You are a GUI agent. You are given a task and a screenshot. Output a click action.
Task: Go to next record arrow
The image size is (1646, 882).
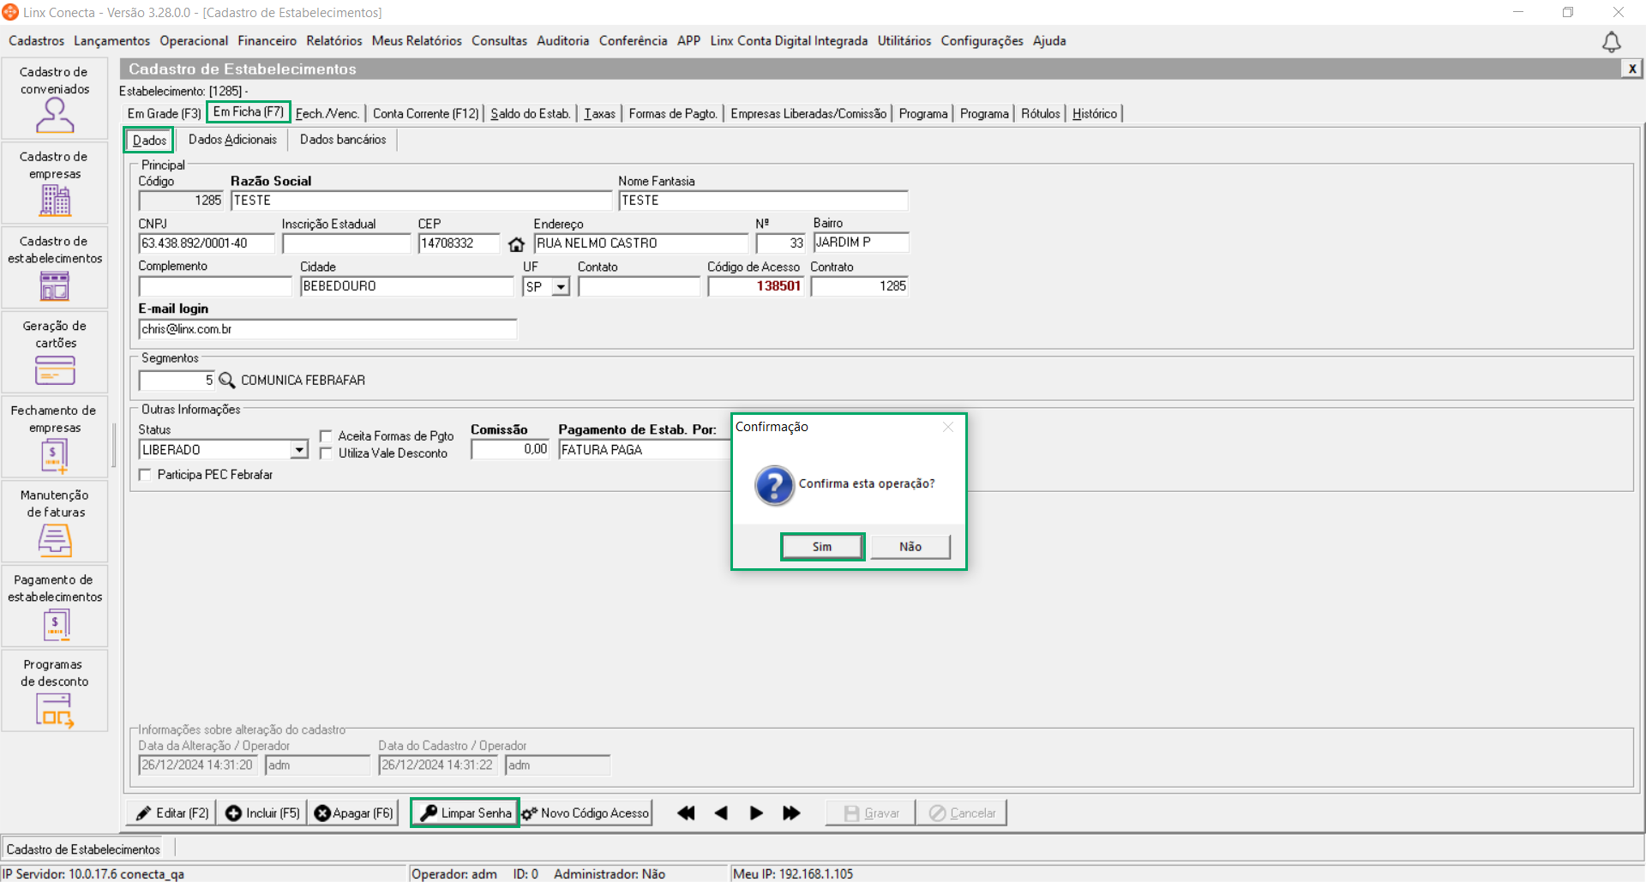tap(756, 813)
